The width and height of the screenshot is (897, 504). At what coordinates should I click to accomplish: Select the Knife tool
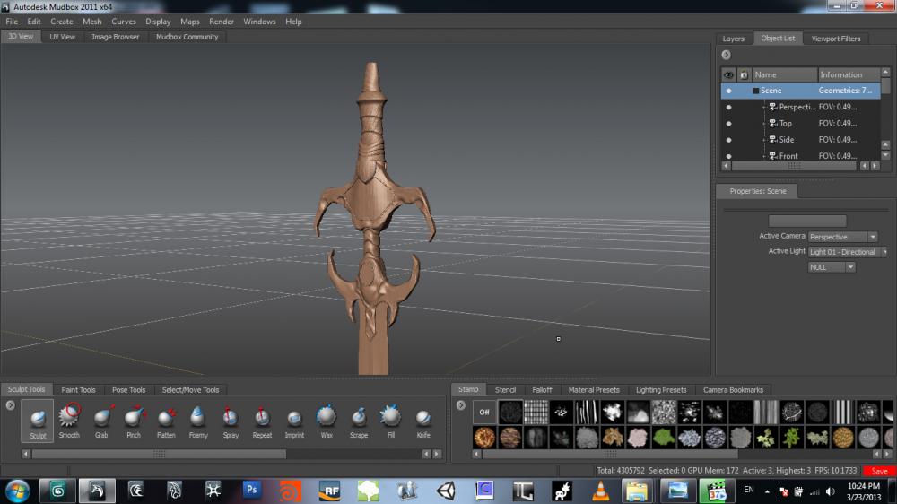tap(423, 418)
